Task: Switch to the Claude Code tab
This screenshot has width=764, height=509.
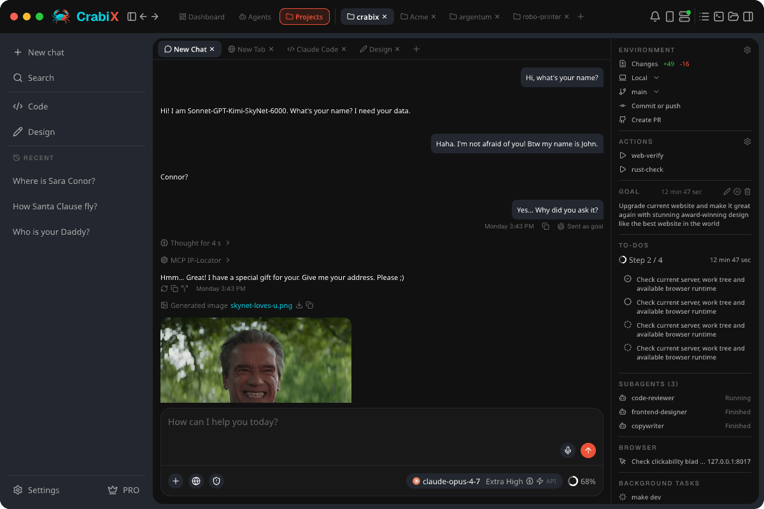Action: tap(316, 49)
